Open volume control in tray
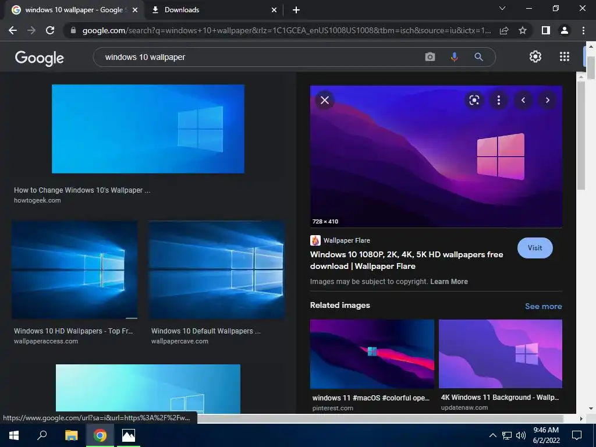Screen dimensions: 596x447 (521, 435)
